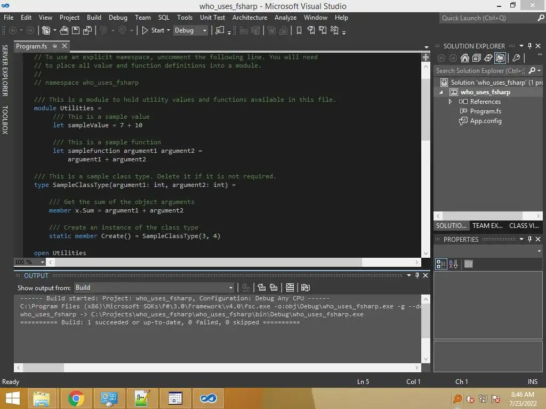Click the Search Solution Explorer field

(x=480, y=71)
